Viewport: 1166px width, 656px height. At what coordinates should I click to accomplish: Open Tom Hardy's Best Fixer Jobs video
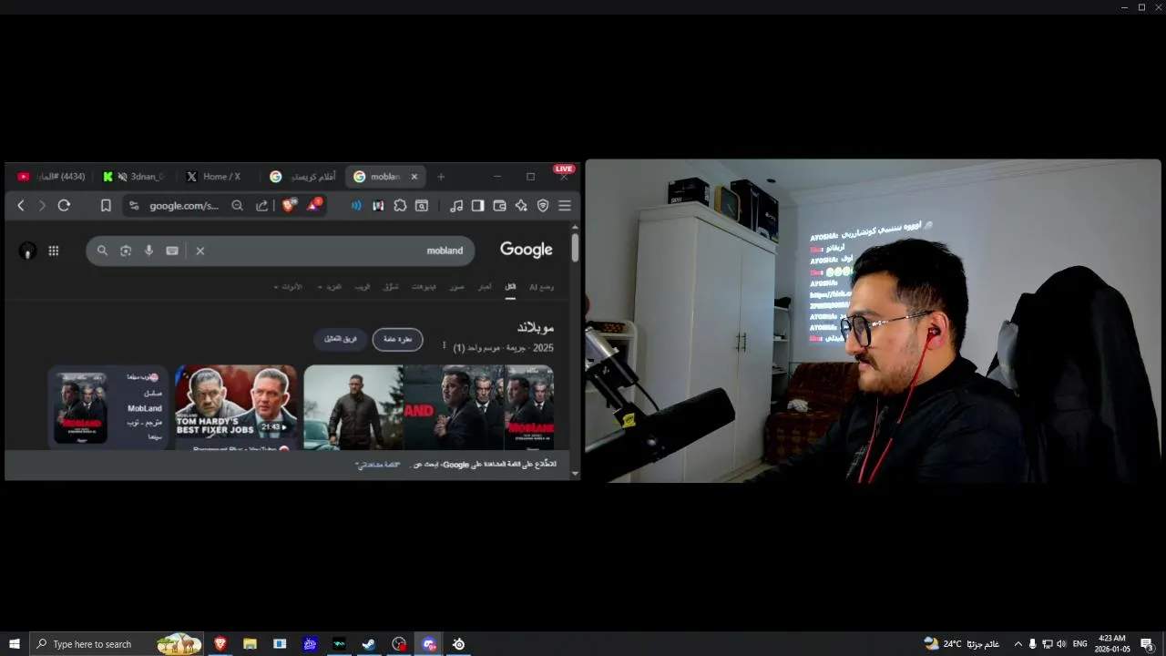[236, 407]
